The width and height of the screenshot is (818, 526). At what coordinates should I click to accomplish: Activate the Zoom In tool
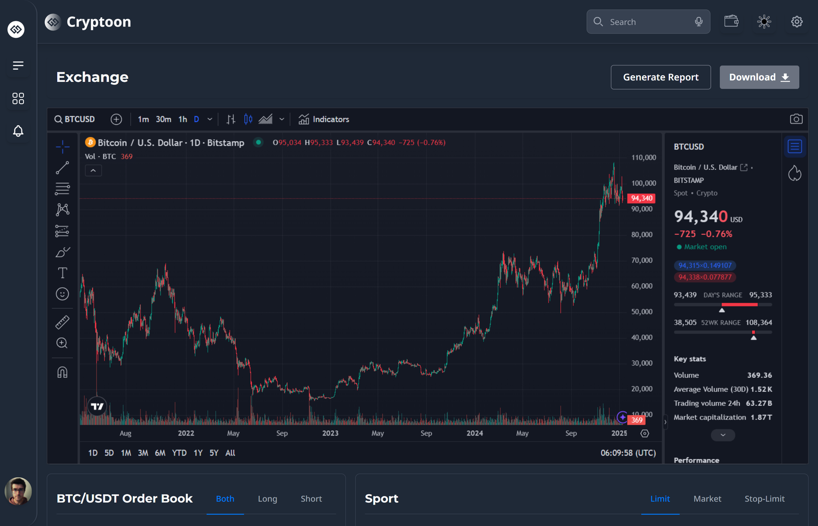(x=62, y=343)
